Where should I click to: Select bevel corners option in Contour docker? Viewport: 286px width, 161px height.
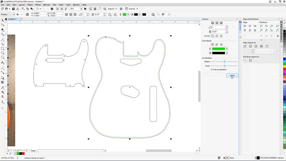click(x=221, y=36)
